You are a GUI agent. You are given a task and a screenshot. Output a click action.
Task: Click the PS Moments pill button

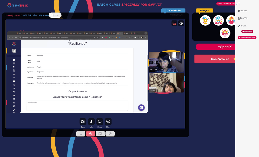[247, 31]
